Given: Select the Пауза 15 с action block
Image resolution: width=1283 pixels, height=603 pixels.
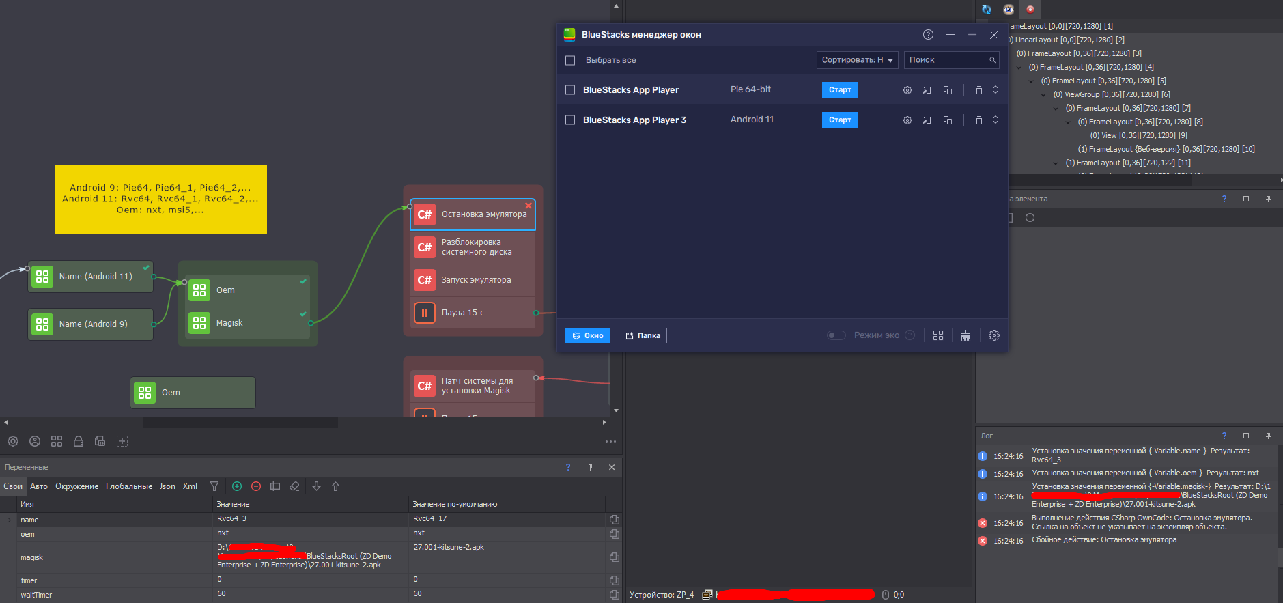Looking at the screenshot, I should (x=473, y=313).
